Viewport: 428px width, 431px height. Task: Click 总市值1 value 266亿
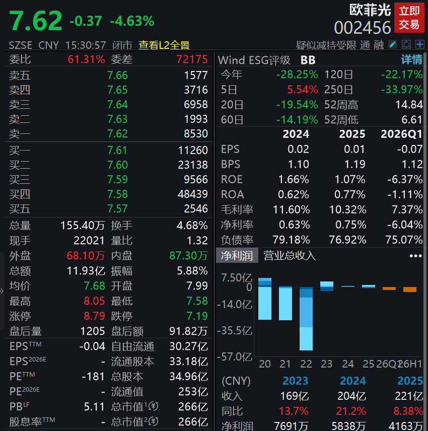(193, 407)
